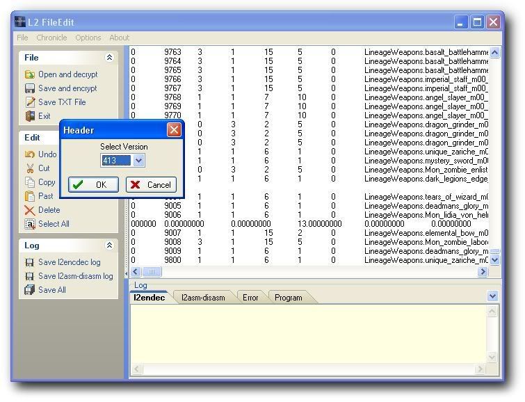
Task: Click the Save l2asm-disasm log disk icon
Action: point(30,276)
